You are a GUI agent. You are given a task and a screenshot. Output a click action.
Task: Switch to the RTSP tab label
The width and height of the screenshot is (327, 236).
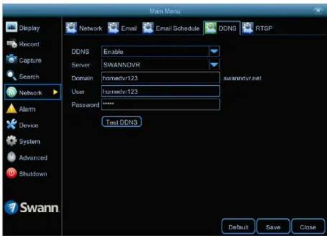[264, 28]
